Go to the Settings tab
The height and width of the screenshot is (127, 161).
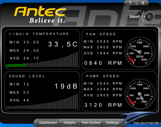(x=113, y=123)
